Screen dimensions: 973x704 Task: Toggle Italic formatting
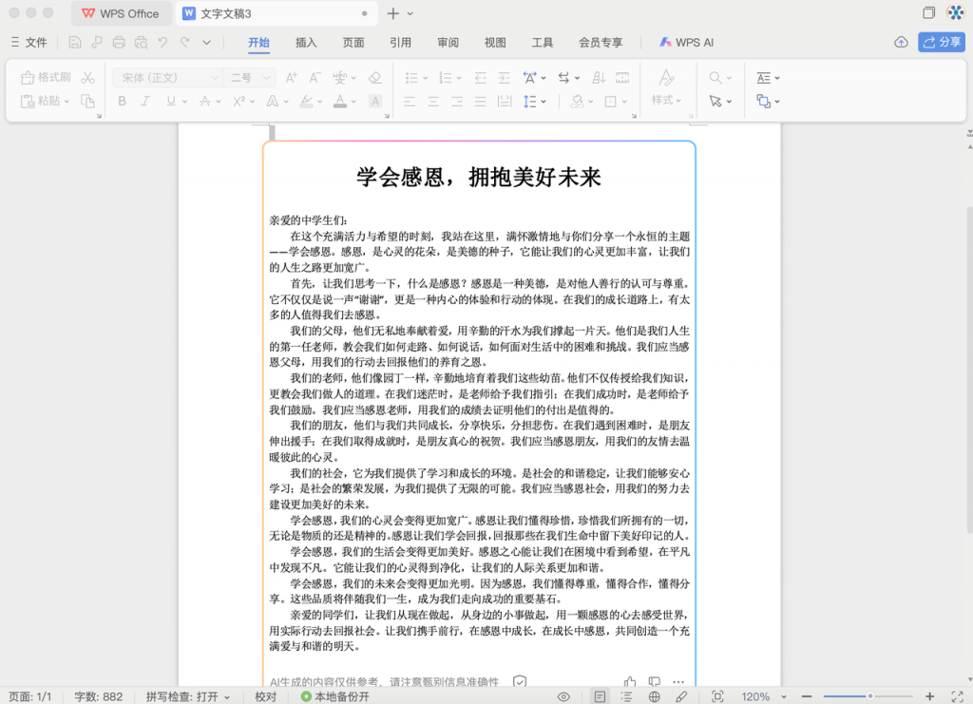tap(145, 101)
